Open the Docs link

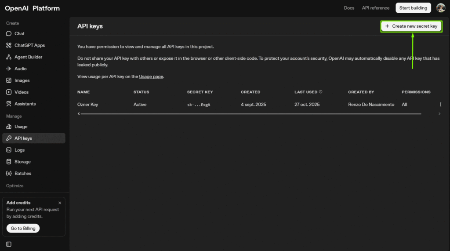(349, 8)
